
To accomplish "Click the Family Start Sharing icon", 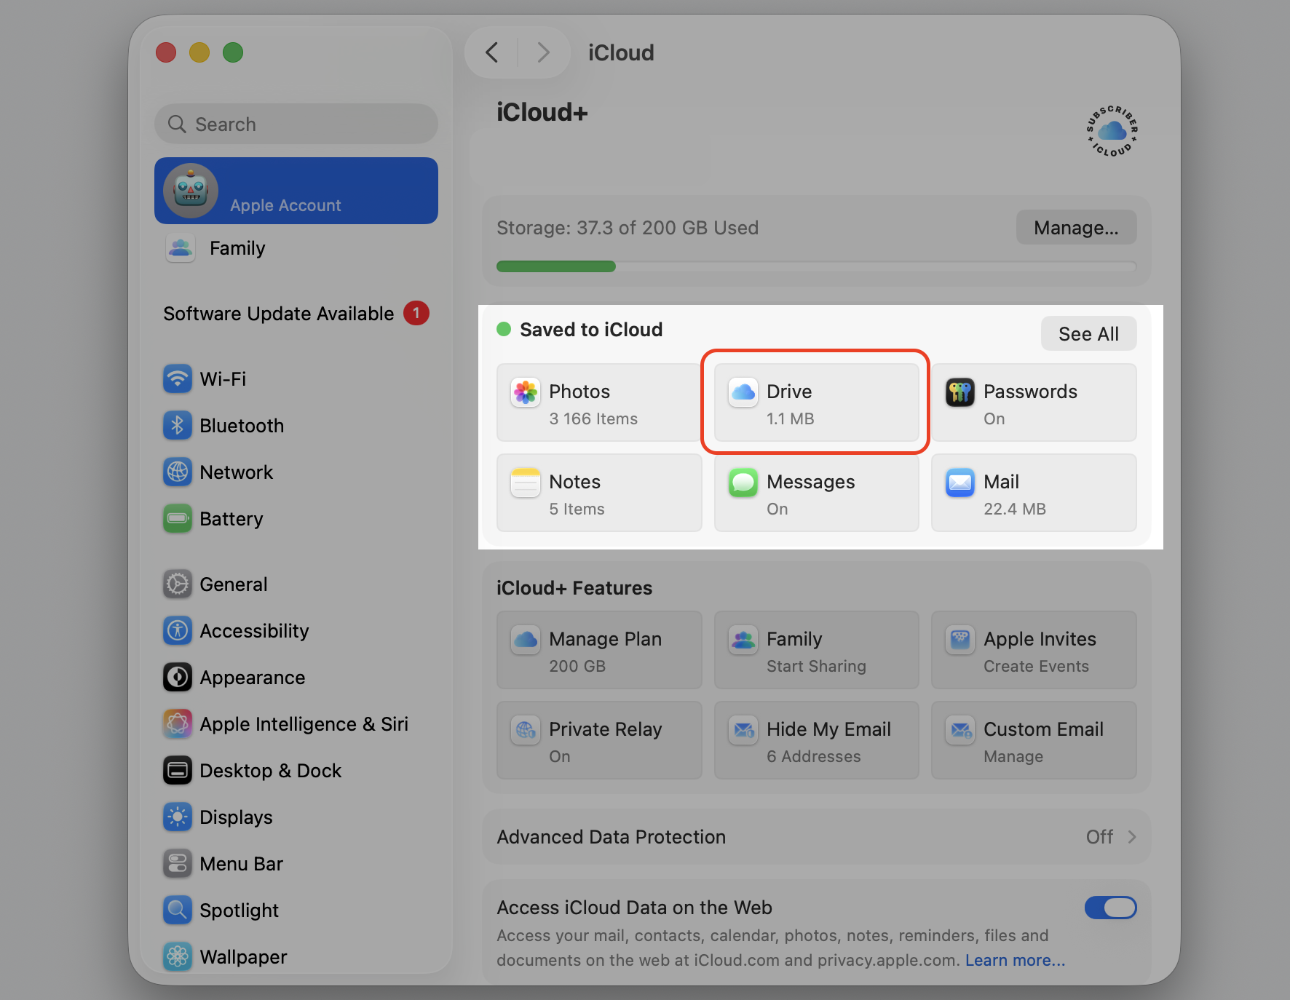I will pos(743,640).
